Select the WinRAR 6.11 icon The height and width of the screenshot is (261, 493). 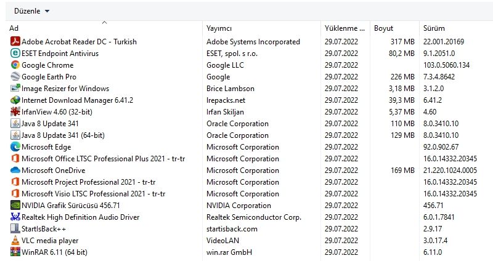15,252
